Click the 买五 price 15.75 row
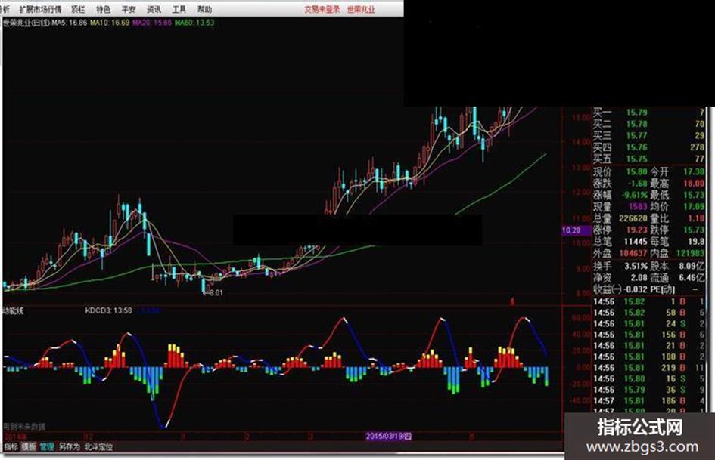 tap(648, 159)
